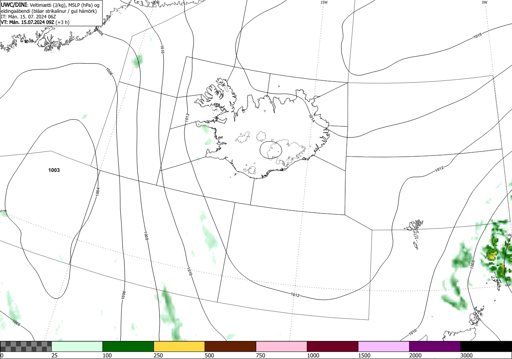Choose the dark purple 2000–3000 legend swatch

coord(435,346)
